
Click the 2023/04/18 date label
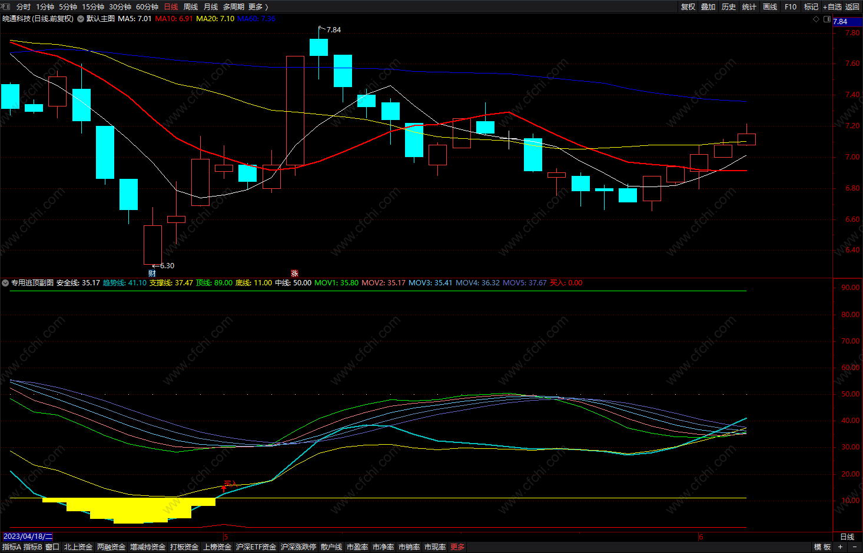pyautogui.click(x=28, y=537)
